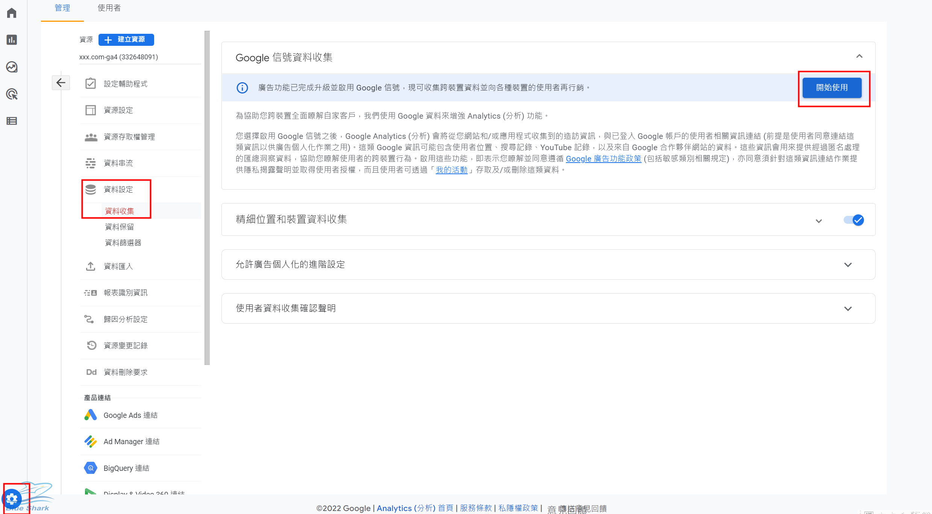Click the 資料匯入 icon
The height and width of the screenshot is (514, 932).
91,266
